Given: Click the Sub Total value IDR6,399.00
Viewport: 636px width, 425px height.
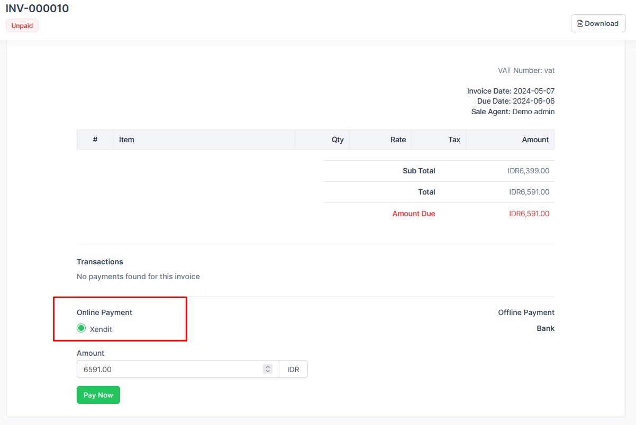Looking at the screenshot, I should (x=528, y=171).
